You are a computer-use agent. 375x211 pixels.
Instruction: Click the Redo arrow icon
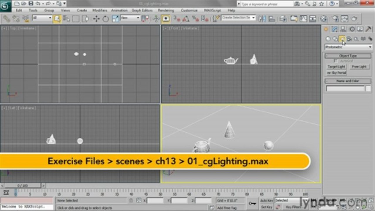(48, 4)
